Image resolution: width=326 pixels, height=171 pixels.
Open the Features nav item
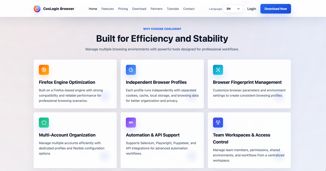tap(108, 9)
